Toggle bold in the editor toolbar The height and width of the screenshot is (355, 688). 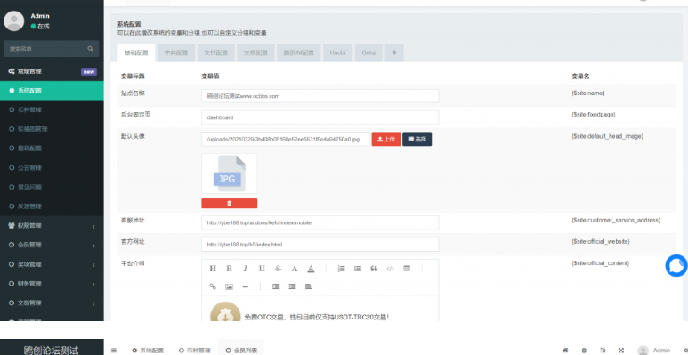tap(229, 269)
